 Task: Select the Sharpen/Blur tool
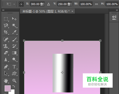click(6, 59)
